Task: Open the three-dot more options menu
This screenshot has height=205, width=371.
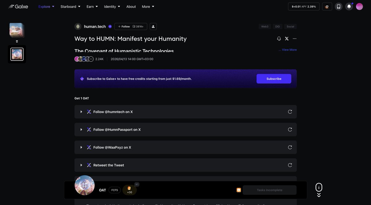Action: pyautogui.click(x=295, y=39)
